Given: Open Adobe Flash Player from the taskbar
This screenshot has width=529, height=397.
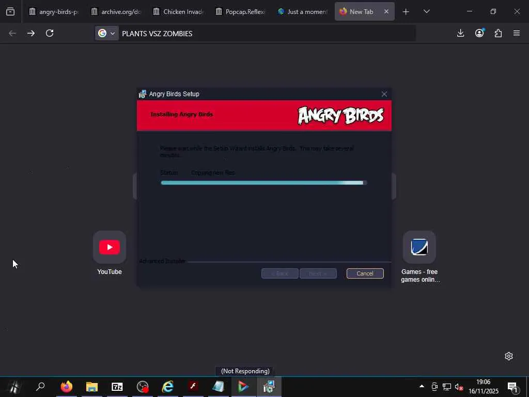Looking at the screenshot, I should [193, 387].
